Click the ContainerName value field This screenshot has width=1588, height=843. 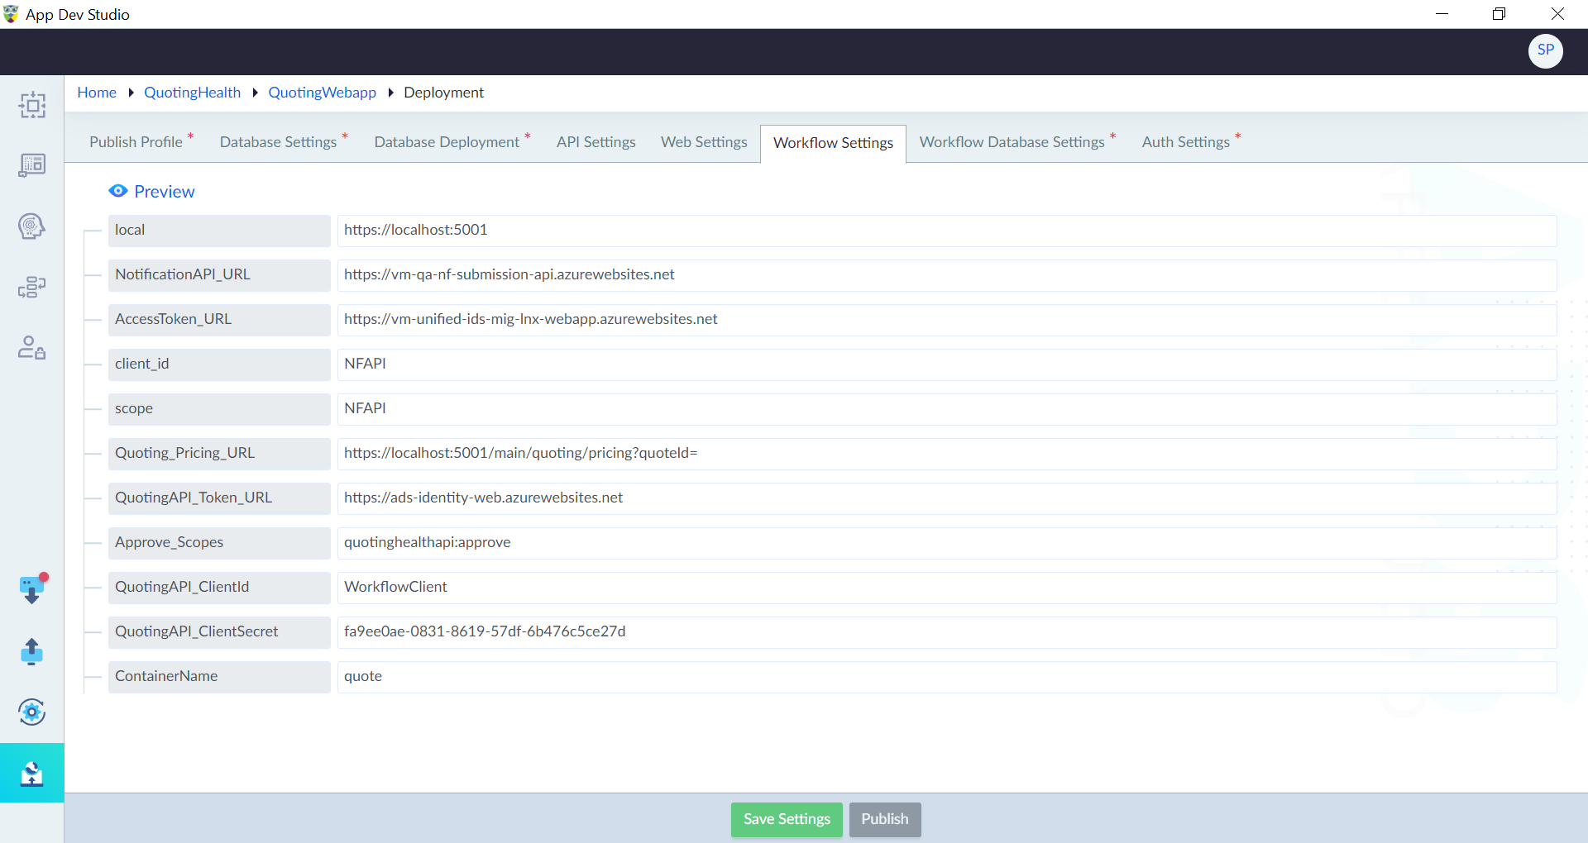point(947,677)
